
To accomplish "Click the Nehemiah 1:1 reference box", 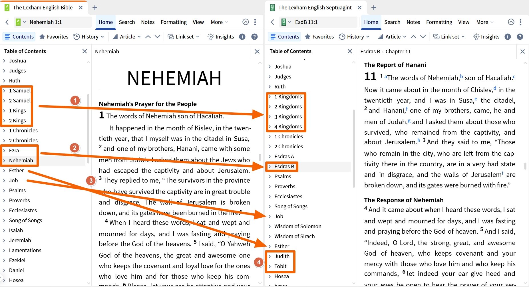I will click(46, 22).
